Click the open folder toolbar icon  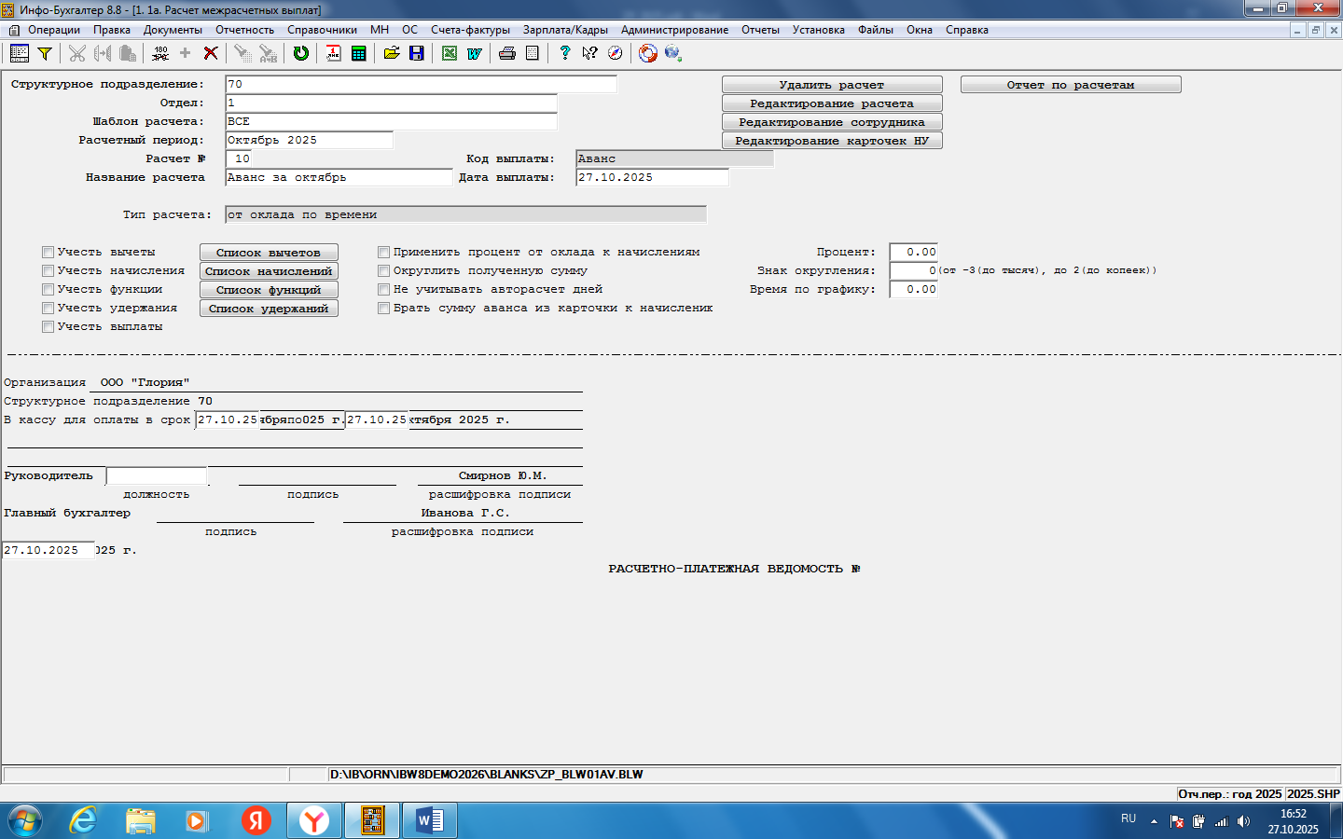(x=392, y=53)
